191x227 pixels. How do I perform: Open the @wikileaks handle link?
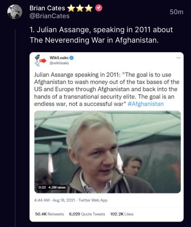click(59, 63)
